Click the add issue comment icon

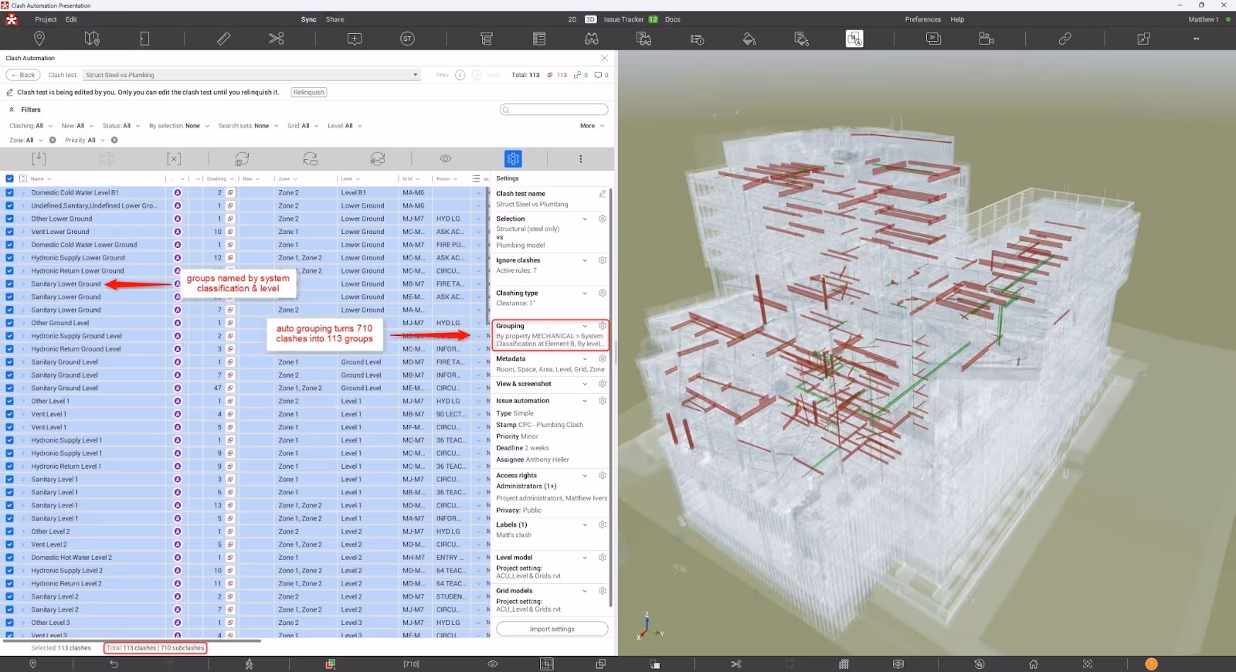click(x=355, y=39)
